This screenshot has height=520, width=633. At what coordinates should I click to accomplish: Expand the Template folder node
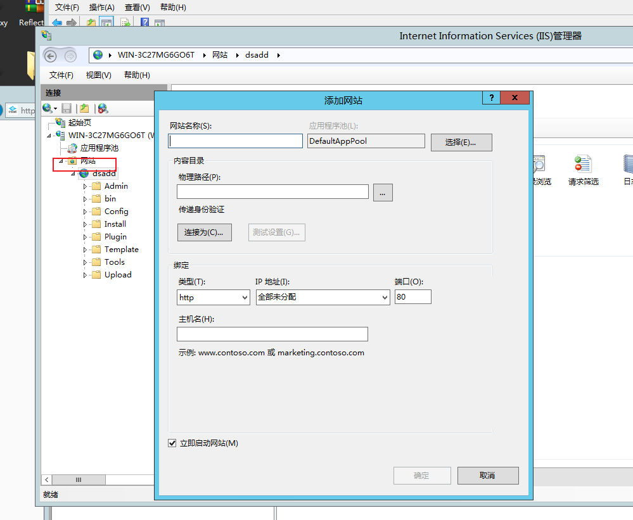pyautogui.click(x=85, y=250)
